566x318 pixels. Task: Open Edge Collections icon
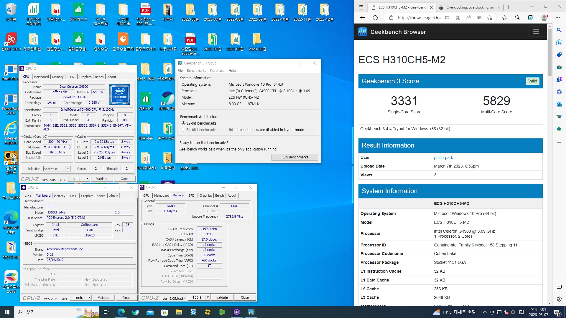(518, 18)
